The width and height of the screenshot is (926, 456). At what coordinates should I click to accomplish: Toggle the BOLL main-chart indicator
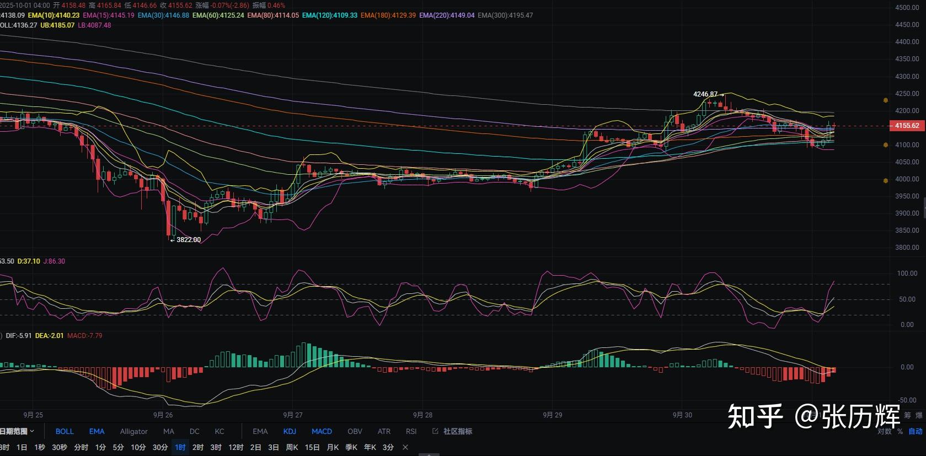(65, 431)
